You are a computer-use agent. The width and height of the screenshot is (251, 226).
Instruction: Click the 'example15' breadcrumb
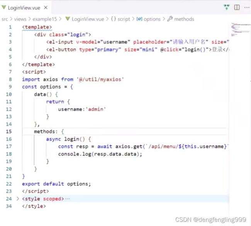click(45, 19)
